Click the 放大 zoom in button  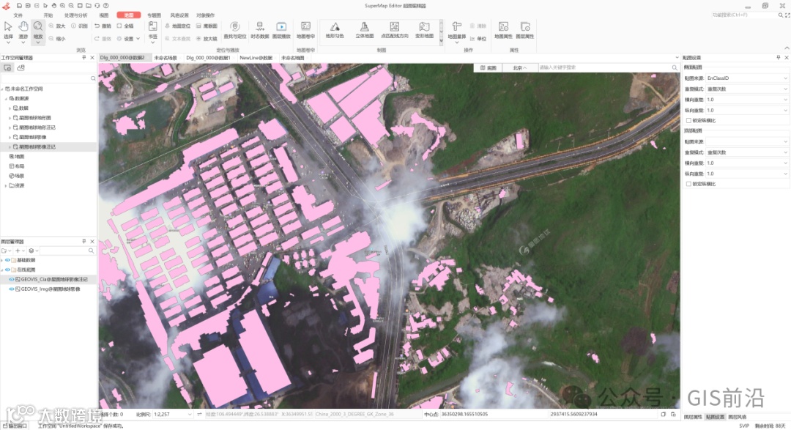57,26
